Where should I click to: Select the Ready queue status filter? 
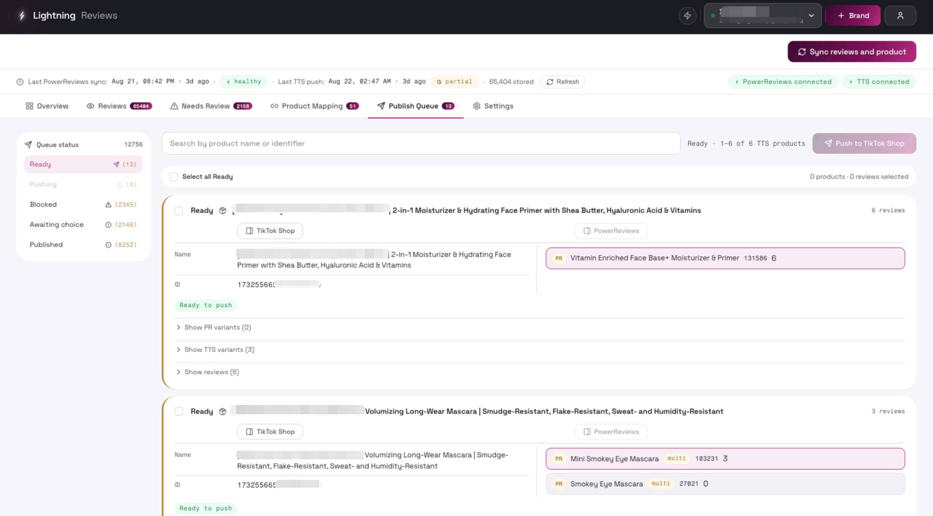pyautogui.click(x=83, y=165)
